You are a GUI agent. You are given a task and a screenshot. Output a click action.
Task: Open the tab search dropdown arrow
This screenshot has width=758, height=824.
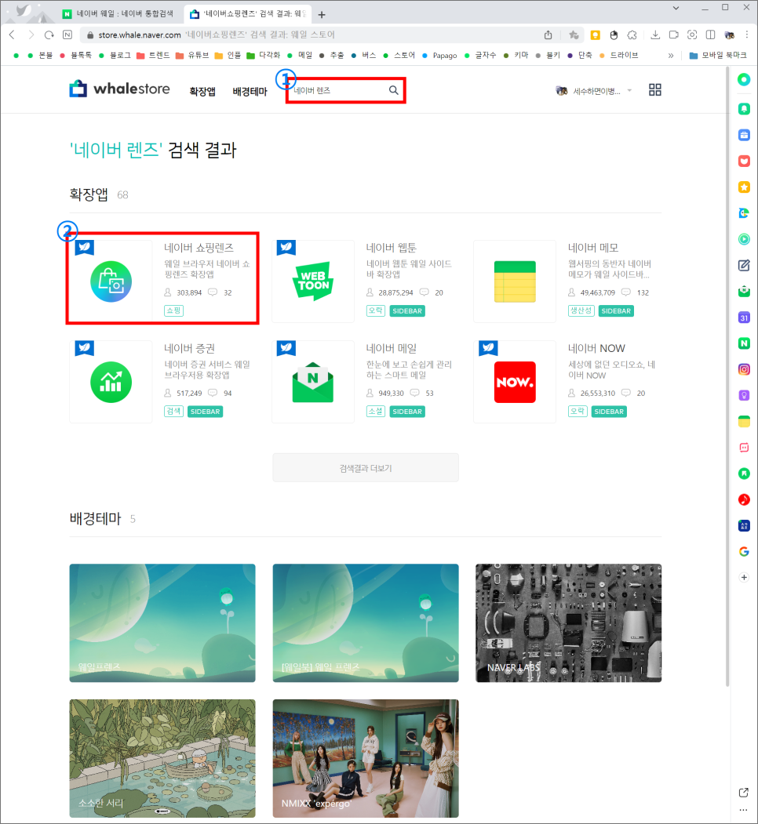tap(676, 8)
